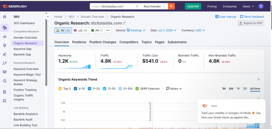Switch to the Subdomains tab

click(x=177, y=42)
